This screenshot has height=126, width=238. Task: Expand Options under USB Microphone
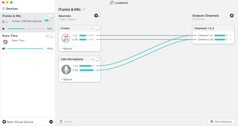click(67, 80)
